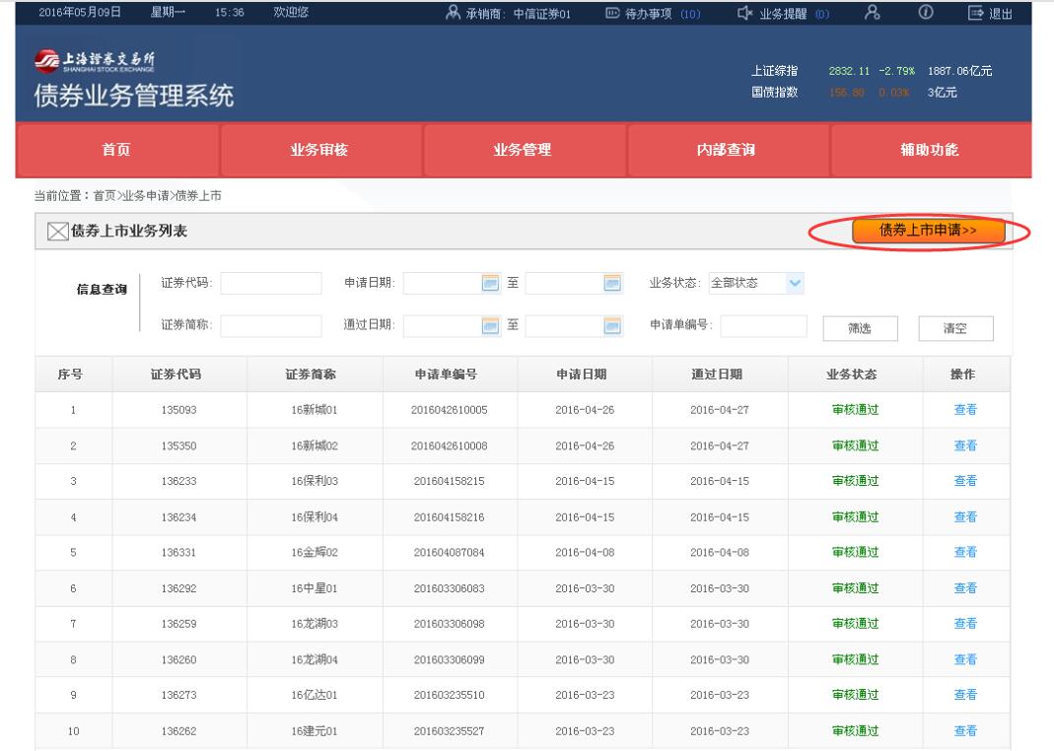Click the envelope icon beside 债券上市业务列表
1054x751 pixels.
pyautogui.click(x=58, y=231)
